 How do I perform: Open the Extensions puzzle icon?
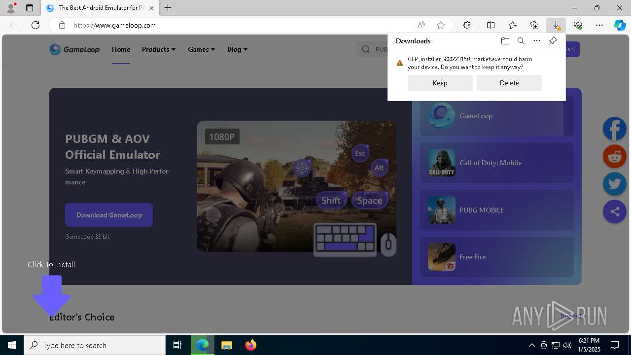point(467,25)
